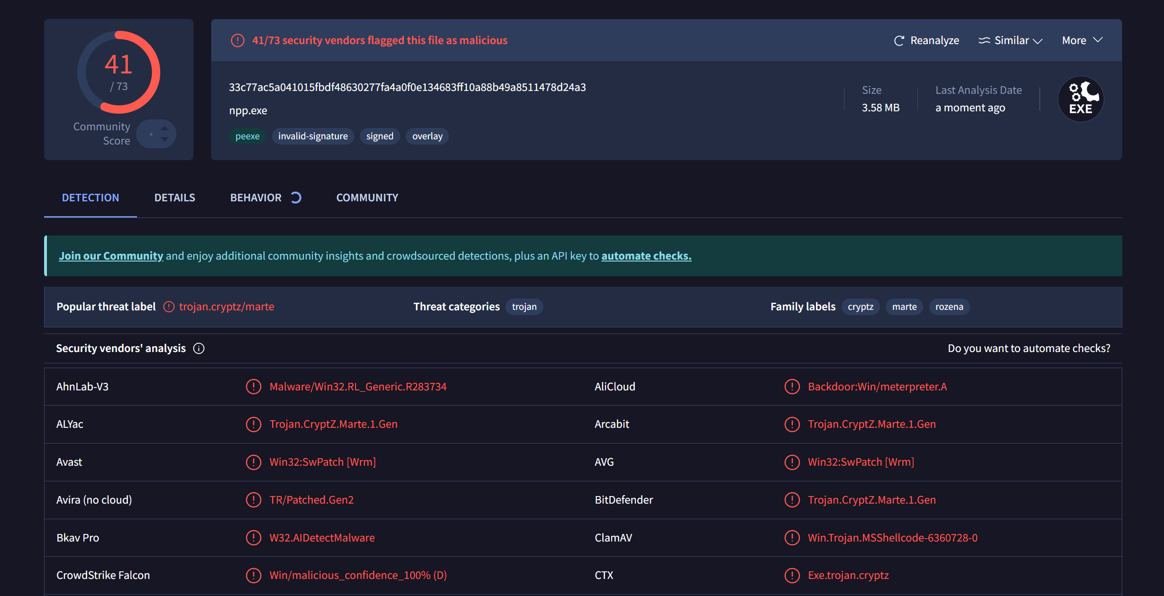Click the Join our Community link
The height and width of the screenshot is (596, 1164).
(x=111, y=256)
